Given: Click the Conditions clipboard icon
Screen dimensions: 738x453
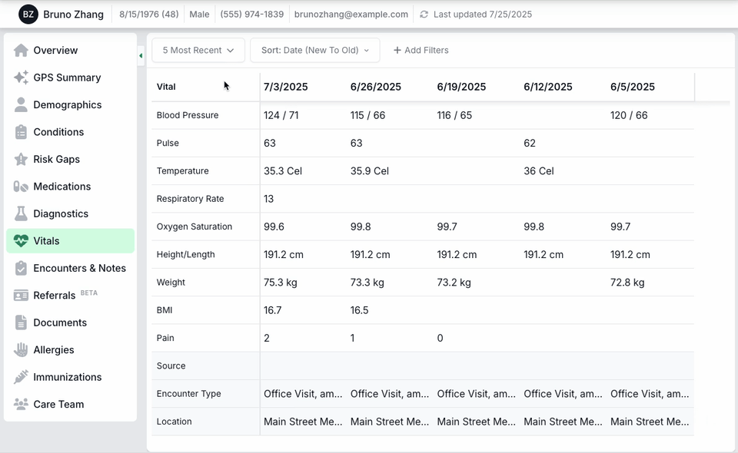Looking at the screenshot, I should [21, 132].
